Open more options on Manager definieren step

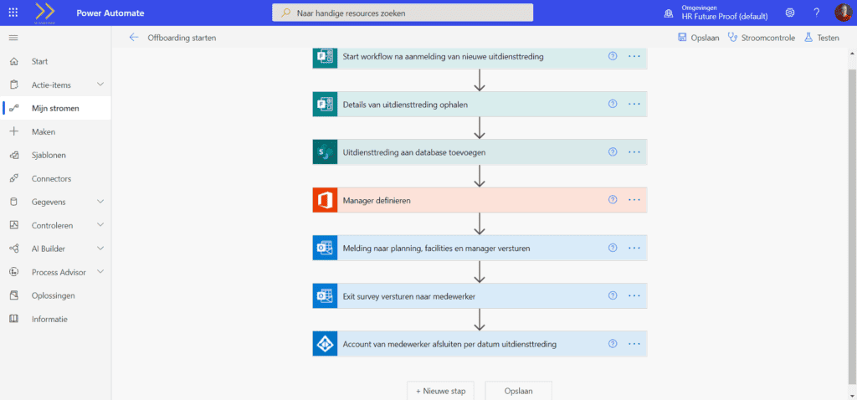(634, 200)
